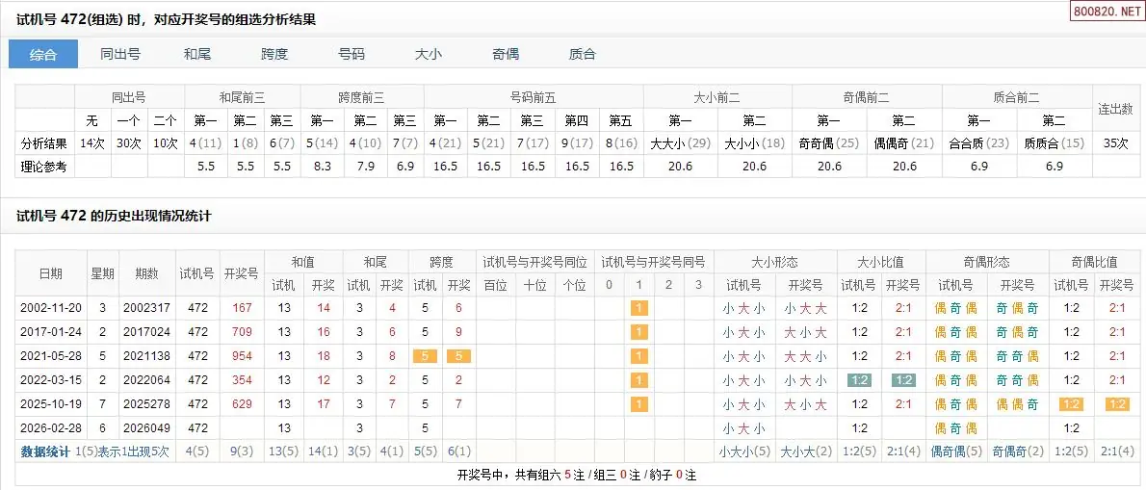
Task: Switch to the 综合 tab
Action: (x=43, y=55)
